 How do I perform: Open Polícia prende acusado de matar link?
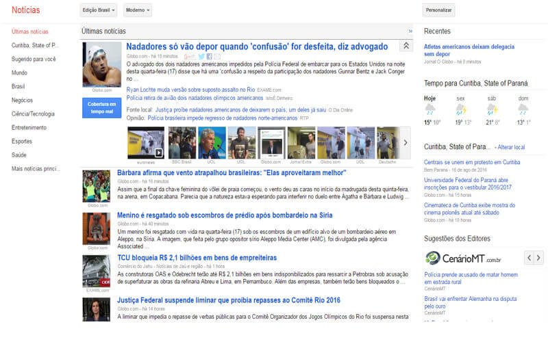[x=471, y=278]
